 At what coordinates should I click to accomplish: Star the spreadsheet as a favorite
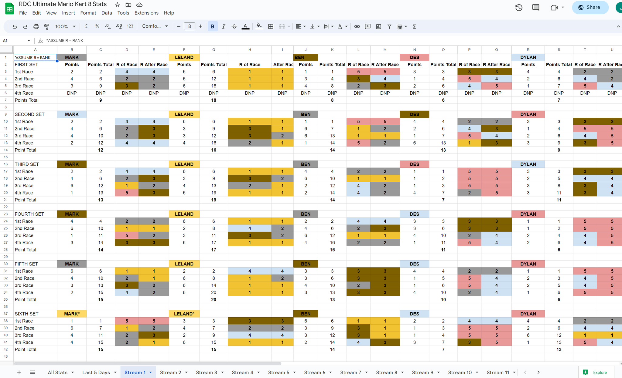117,5
